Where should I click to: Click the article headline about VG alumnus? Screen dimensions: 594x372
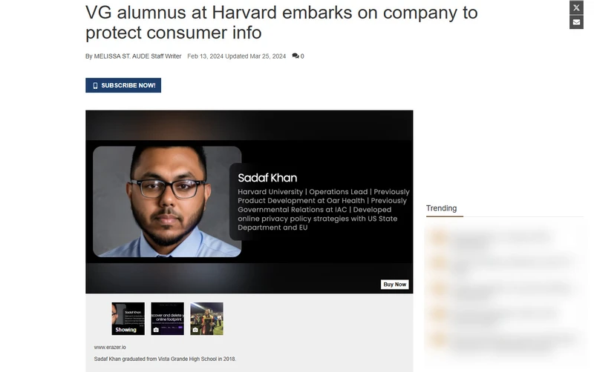point(282,22)
